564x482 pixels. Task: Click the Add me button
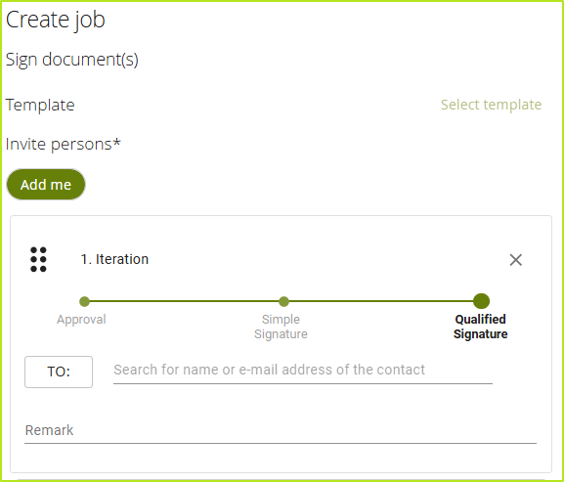click(x=46, y=185)
